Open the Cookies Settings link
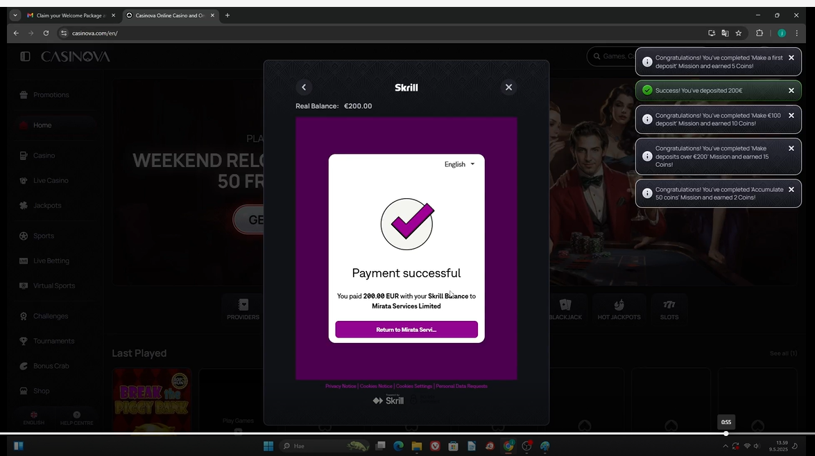This screenshot has width=815, height=456. tap(413, 386)
